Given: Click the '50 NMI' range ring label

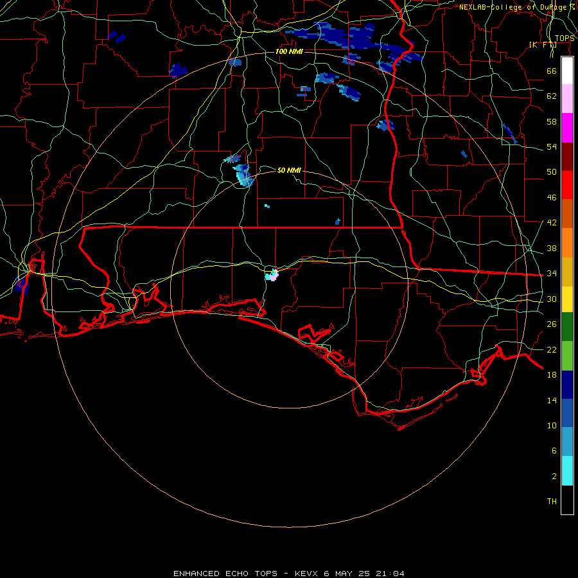Looking at the screenshot, I should (289, 170).
